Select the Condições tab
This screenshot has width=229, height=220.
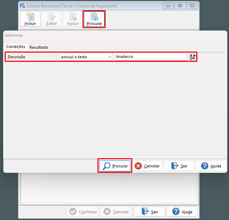click(16, 47)
